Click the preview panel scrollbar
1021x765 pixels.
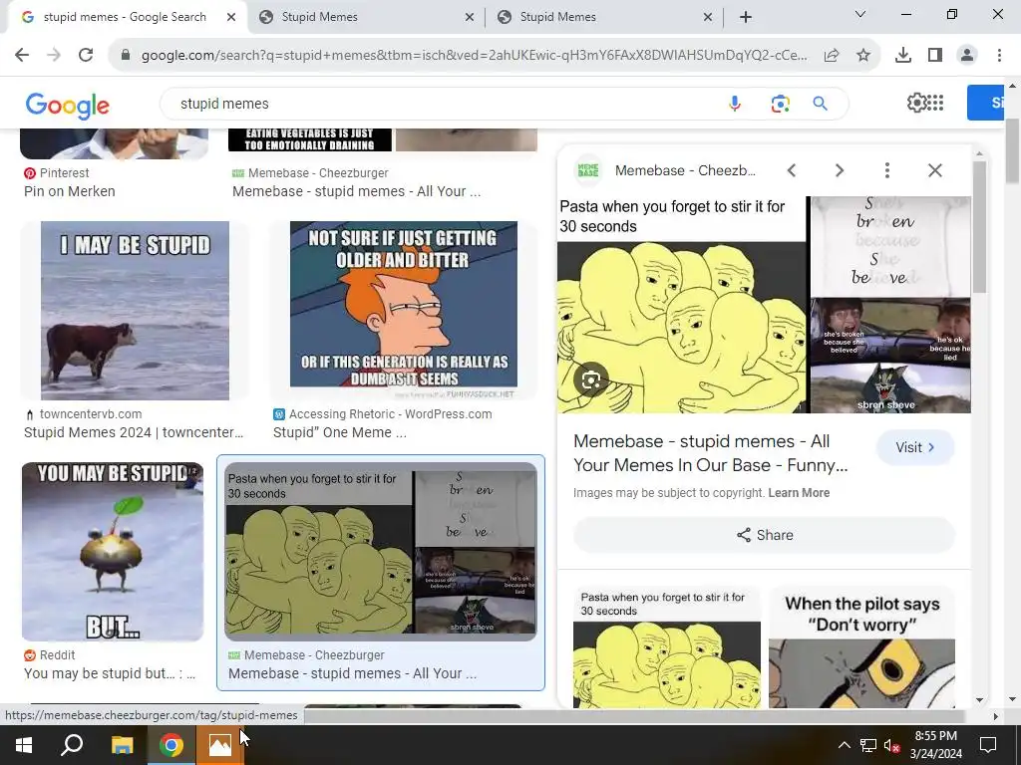(x=979, y=226)
